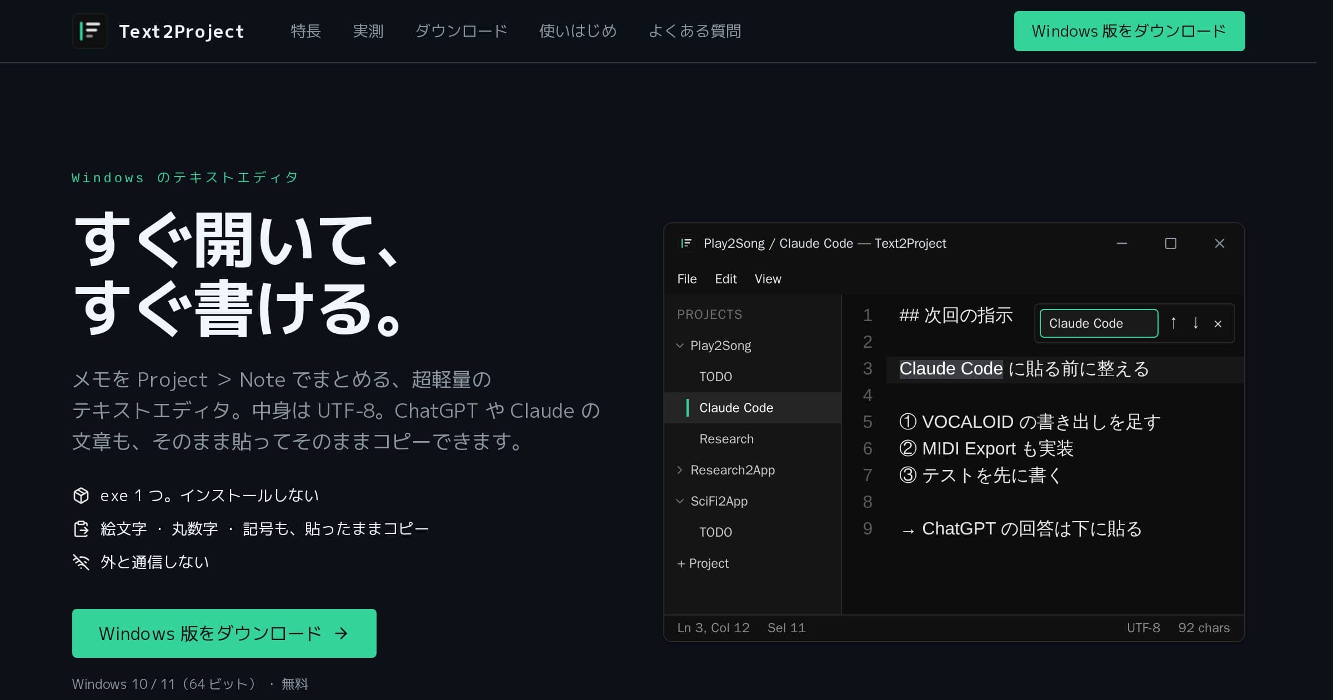Click the arrow icon on hero download button
This screenshot has height=700, width=1333.
pyautogui.click(x=342, y=633)
